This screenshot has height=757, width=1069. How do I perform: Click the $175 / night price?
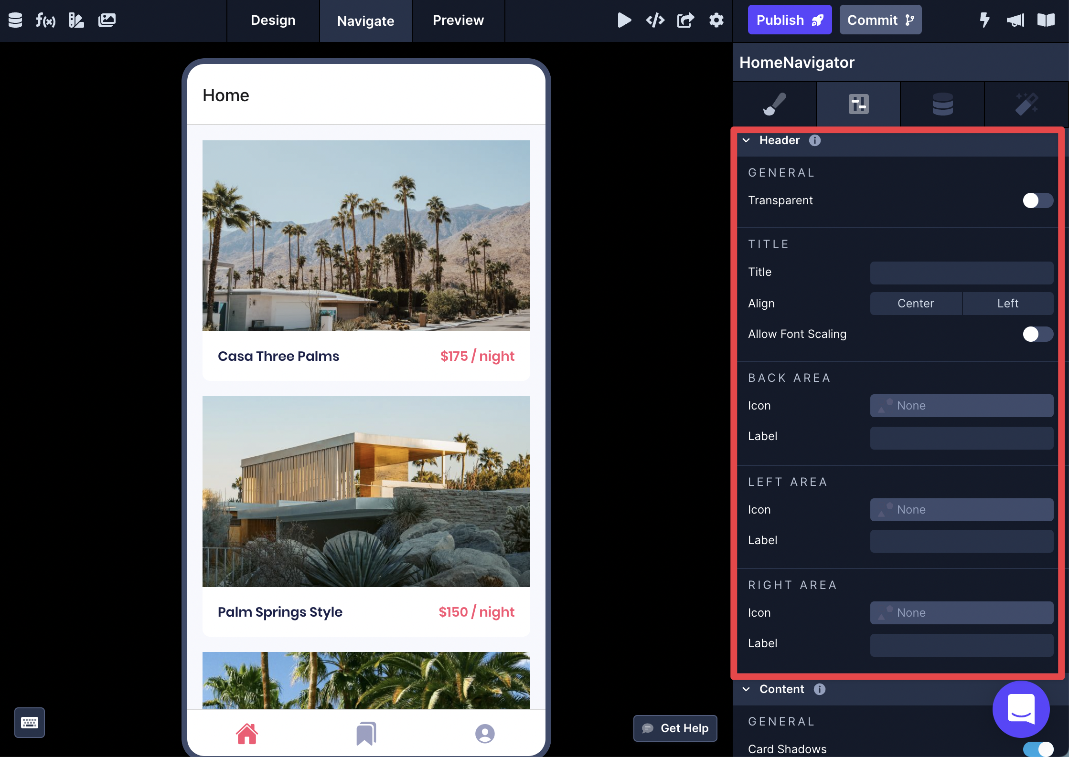[x=477, y=357]
